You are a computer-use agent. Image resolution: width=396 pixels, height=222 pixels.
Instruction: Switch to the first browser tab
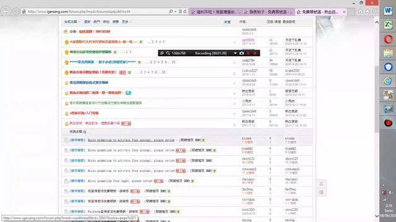click(216, 12)
